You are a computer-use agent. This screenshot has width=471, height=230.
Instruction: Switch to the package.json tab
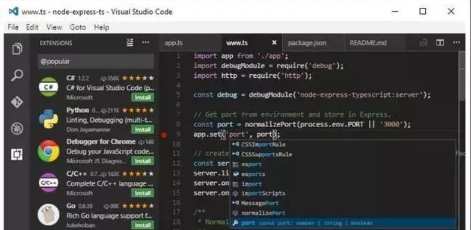pos(307,43)
